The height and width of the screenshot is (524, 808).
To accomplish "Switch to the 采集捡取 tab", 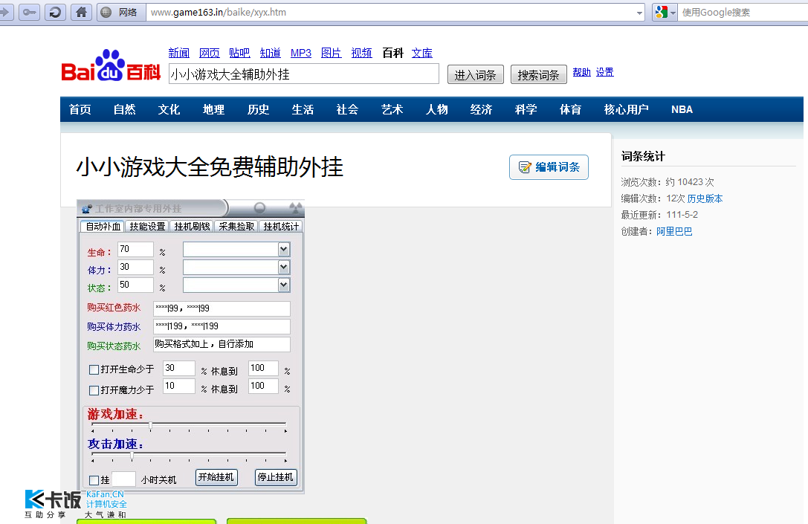I will coord(236,226).
